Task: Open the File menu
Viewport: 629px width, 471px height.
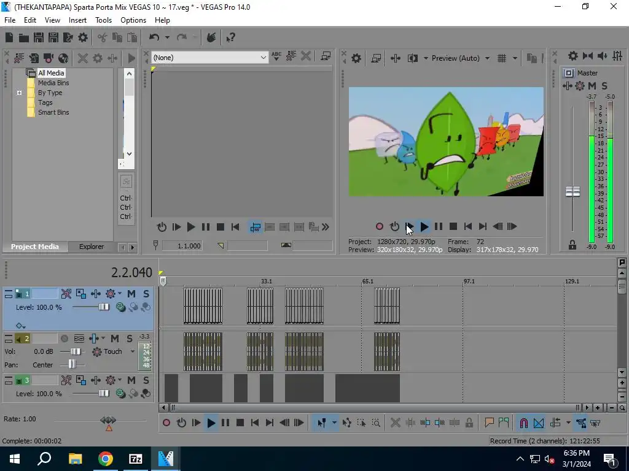Action: tap(10, 20)
